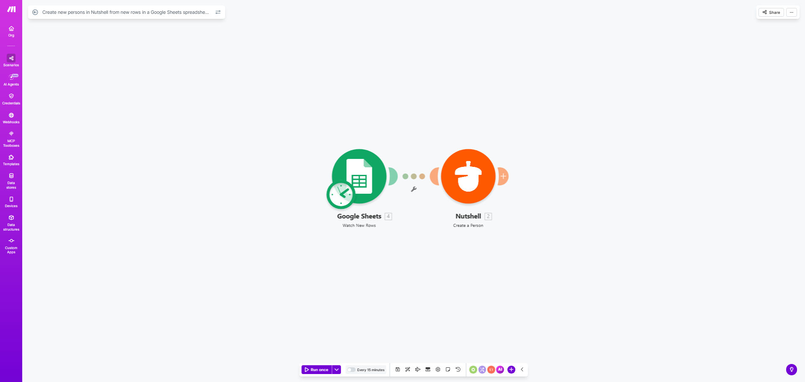The width and height of the screenshot is (805, 382).
Task: Click the auto-align magic wand icon
Action: 408,369
